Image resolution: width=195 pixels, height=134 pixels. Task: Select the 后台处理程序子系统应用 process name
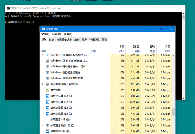[64, 84]
